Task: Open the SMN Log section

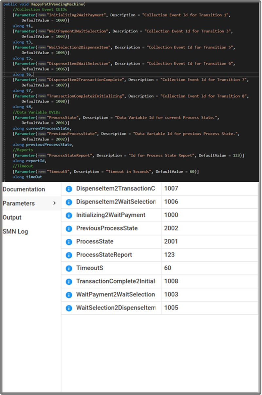Action: click(x=15, y=232)
